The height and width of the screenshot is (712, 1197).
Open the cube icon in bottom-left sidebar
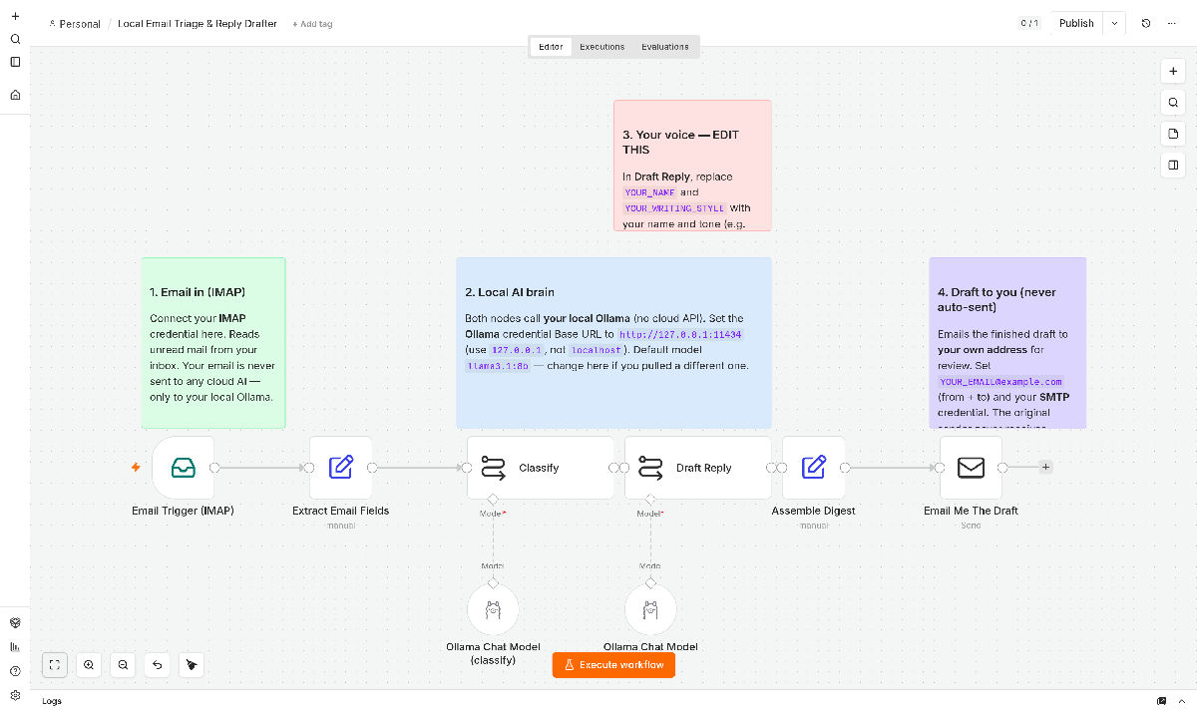pos(15,622)
